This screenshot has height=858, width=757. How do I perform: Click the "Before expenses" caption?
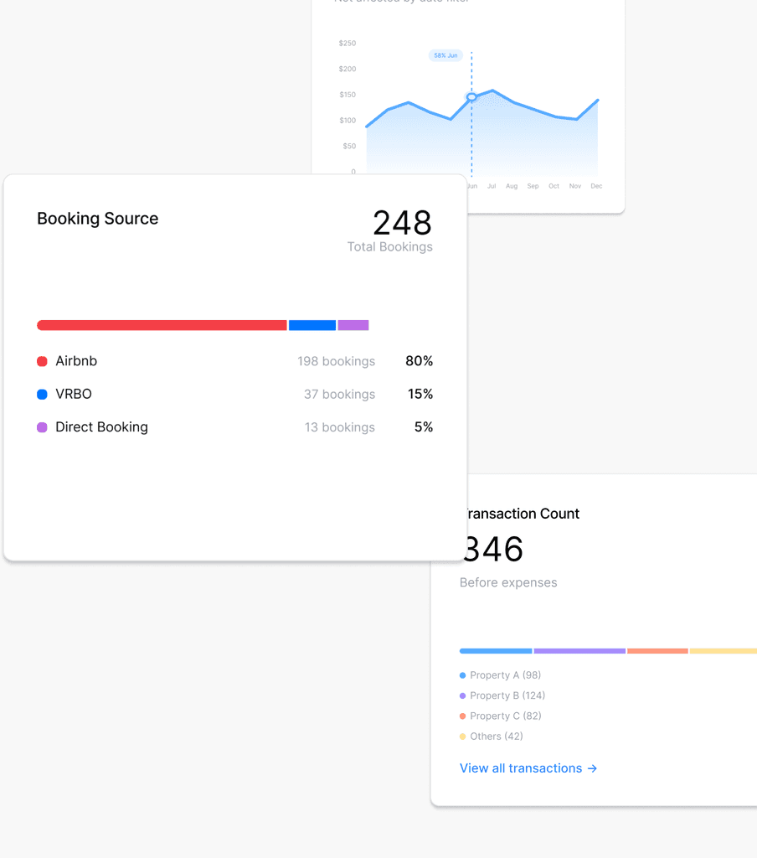[508, 583]
